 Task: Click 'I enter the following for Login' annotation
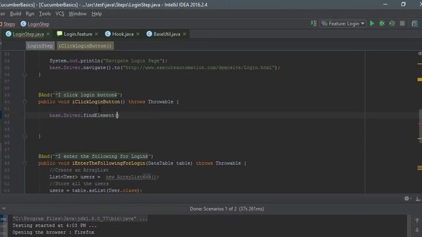(102, 157)
